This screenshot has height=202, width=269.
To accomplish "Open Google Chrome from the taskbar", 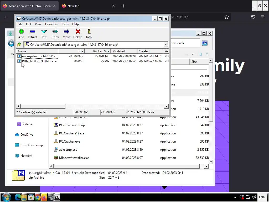I will [x=37, y=197].
